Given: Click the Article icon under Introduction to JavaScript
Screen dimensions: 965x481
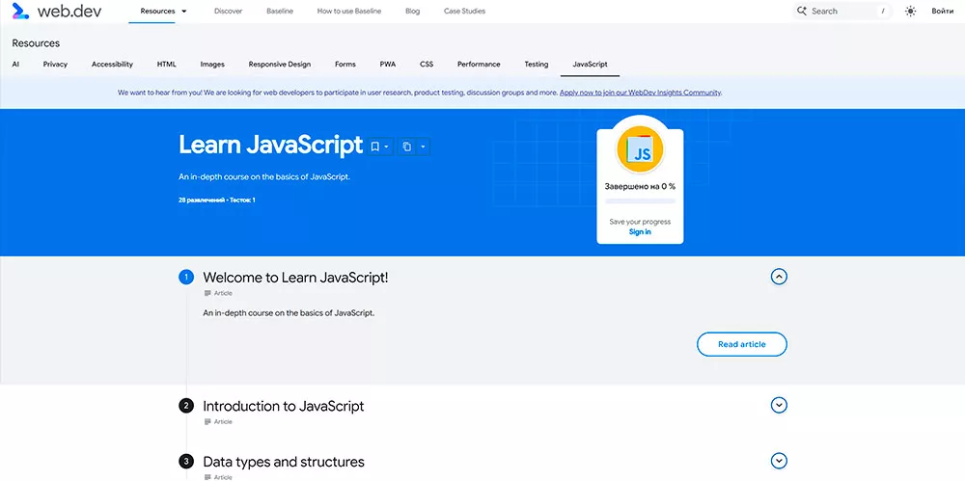Looking at the screenshot, I should point(207,422).
